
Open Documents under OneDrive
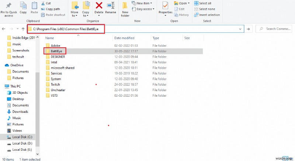(18, 71)
